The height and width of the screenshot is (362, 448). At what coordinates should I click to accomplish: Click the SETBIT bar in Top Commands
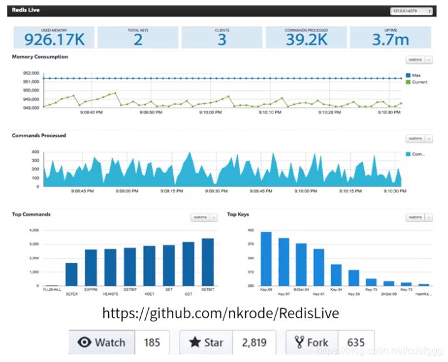click(208, 262)
